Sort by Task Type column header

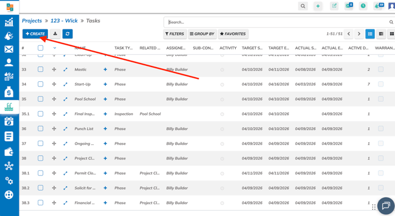[x=123, y=48]
